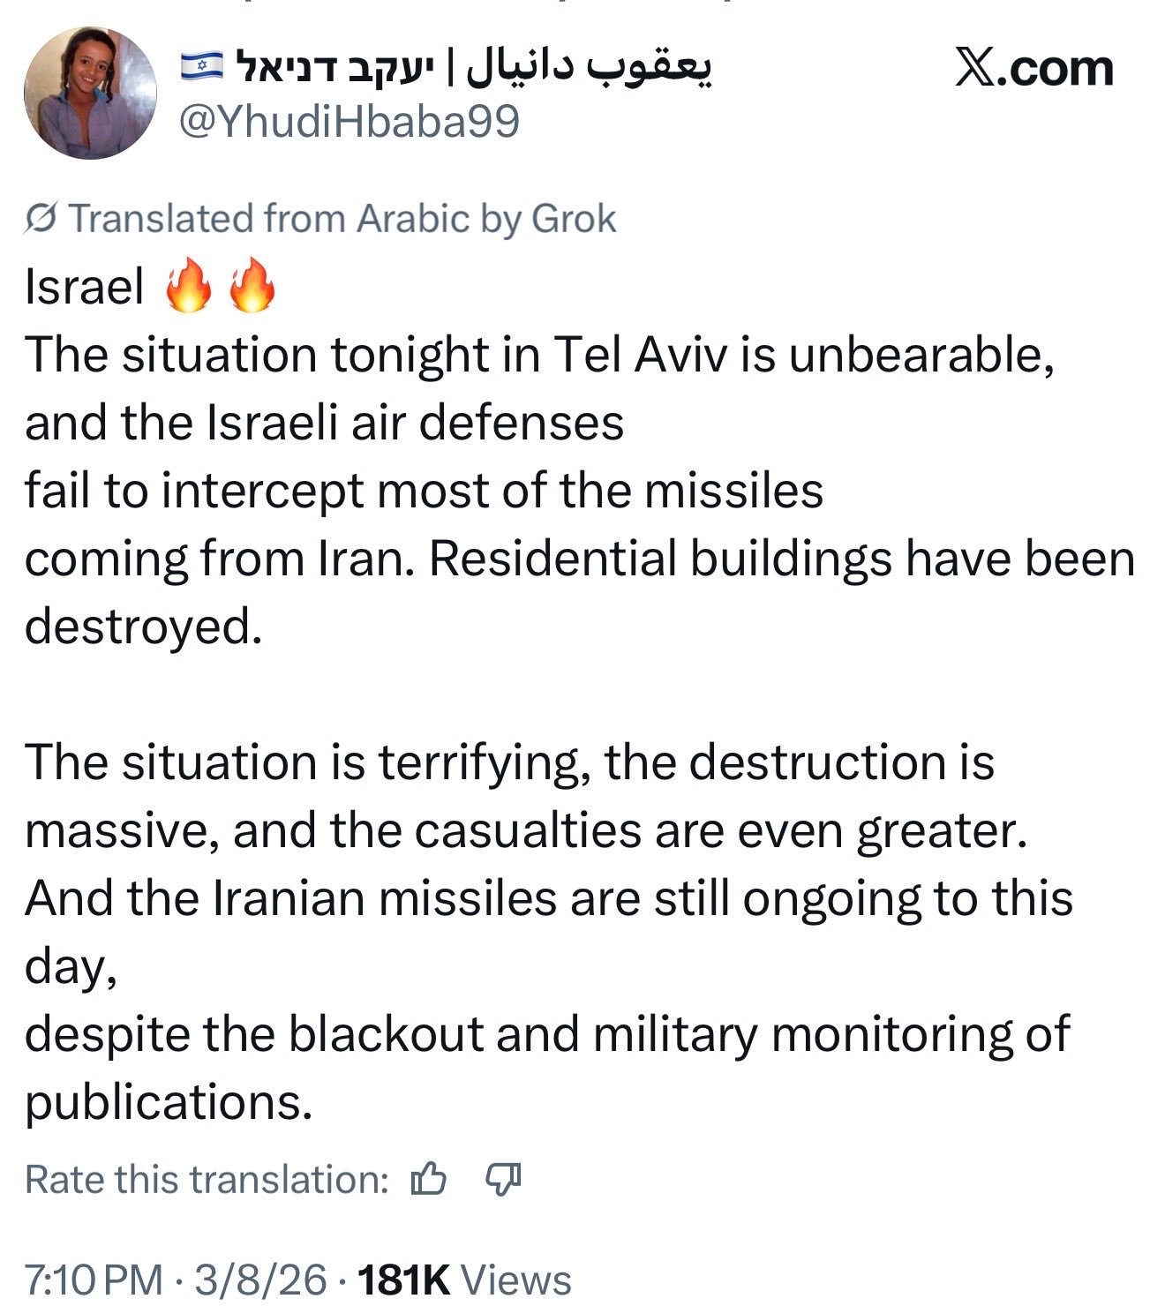Click the "Rate this translation:" label
The image size is (1165, 1306).
(x=207, y=1179)
